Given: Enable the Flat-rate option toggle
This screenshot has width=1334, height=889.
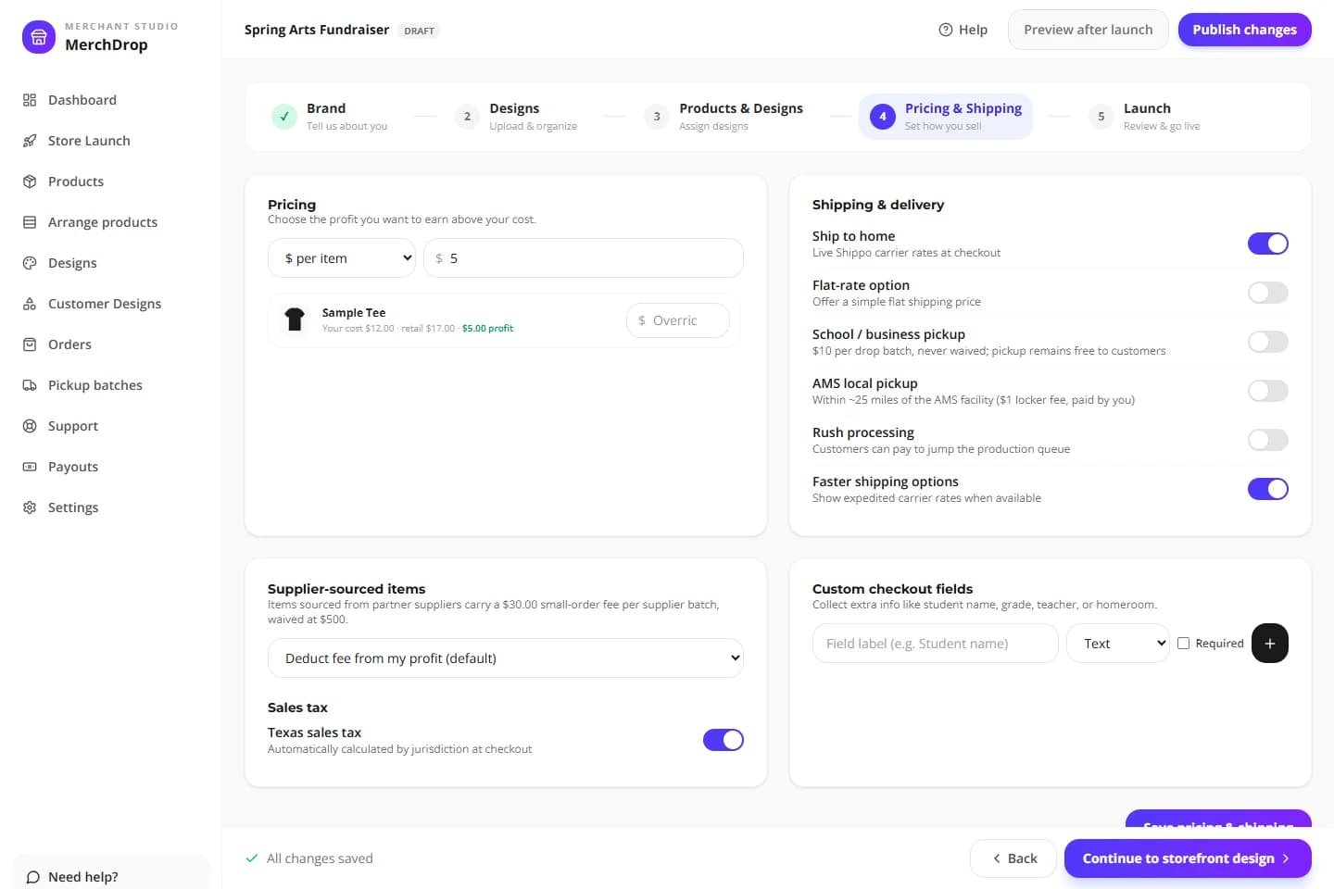Looking at the screenshot, I should tap(1268, 293).
